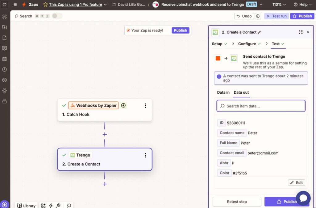Add a step between Catch Hook and Trengo

(x=105, y=134)
